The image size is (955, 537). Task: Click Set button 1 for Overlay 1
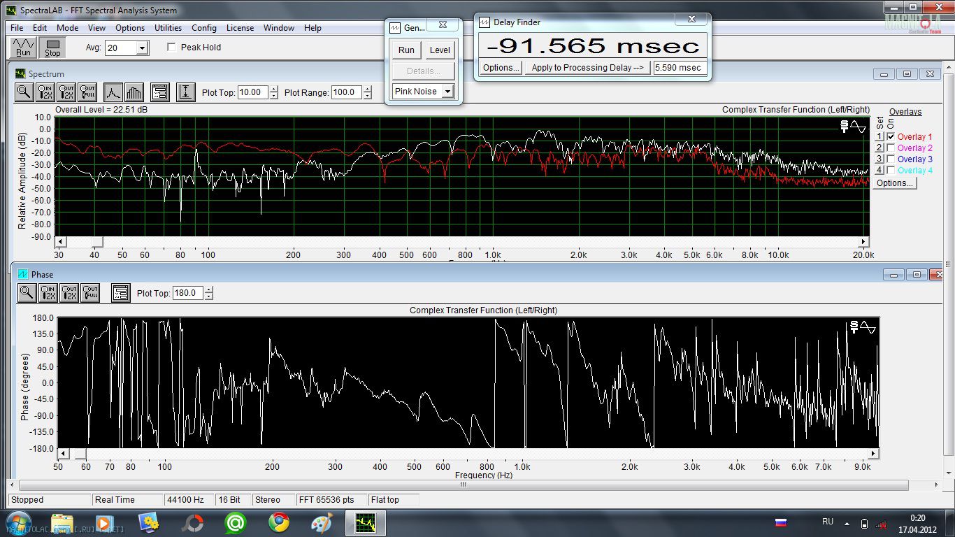(x=880, y=137)
